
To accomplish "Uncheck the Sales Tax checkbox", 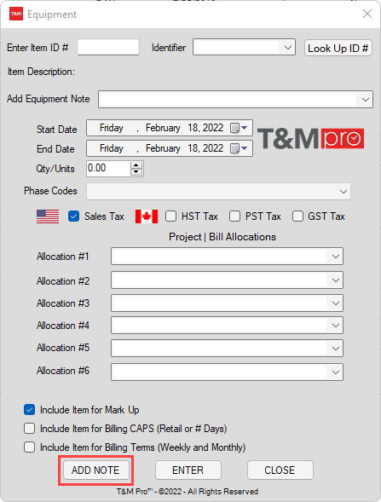I will [73, 216].
